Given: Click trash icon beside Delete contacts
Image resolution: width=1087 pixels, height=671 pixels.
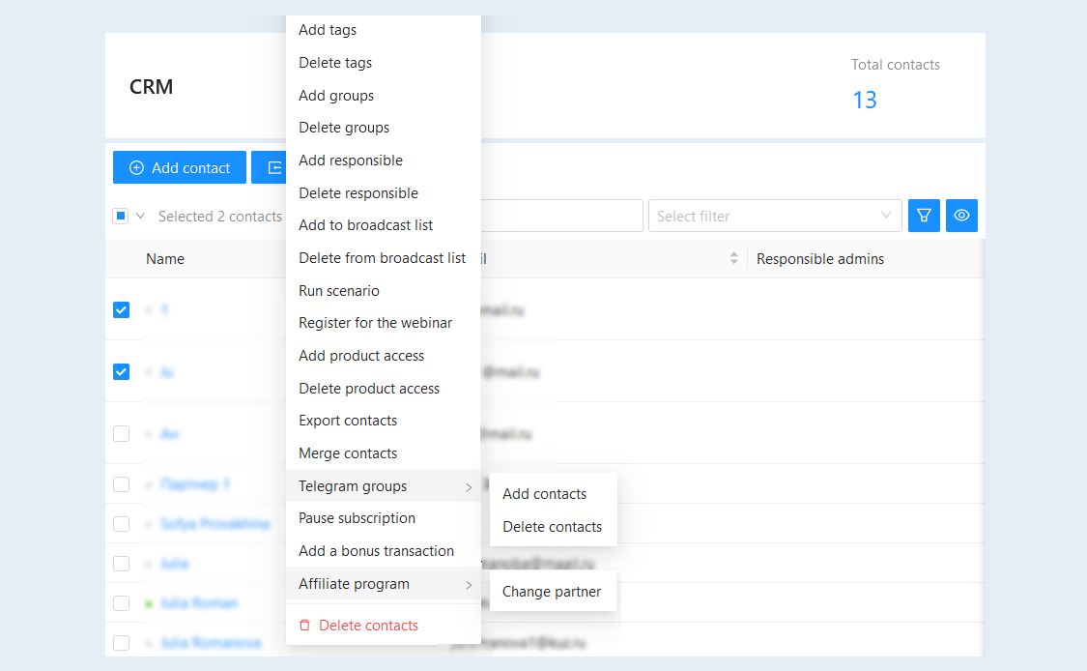Looking at the screenshot, I should tap(304, 626).
